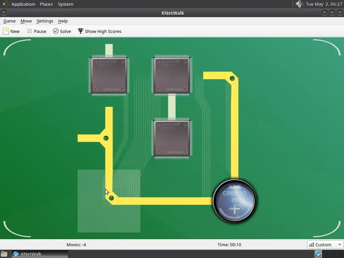Viewport: 344px width, 258px height.
Task: Click the date and time clock
Action: (324, 4)
